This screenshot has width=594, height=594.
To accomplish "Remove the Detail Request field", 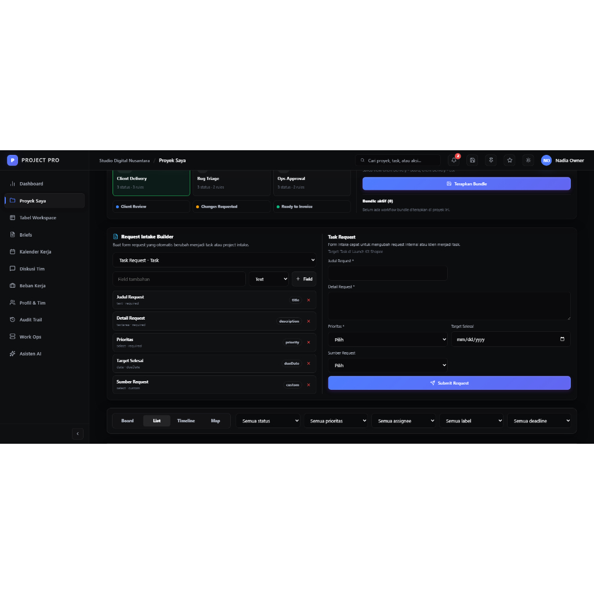I will [309, 321].
